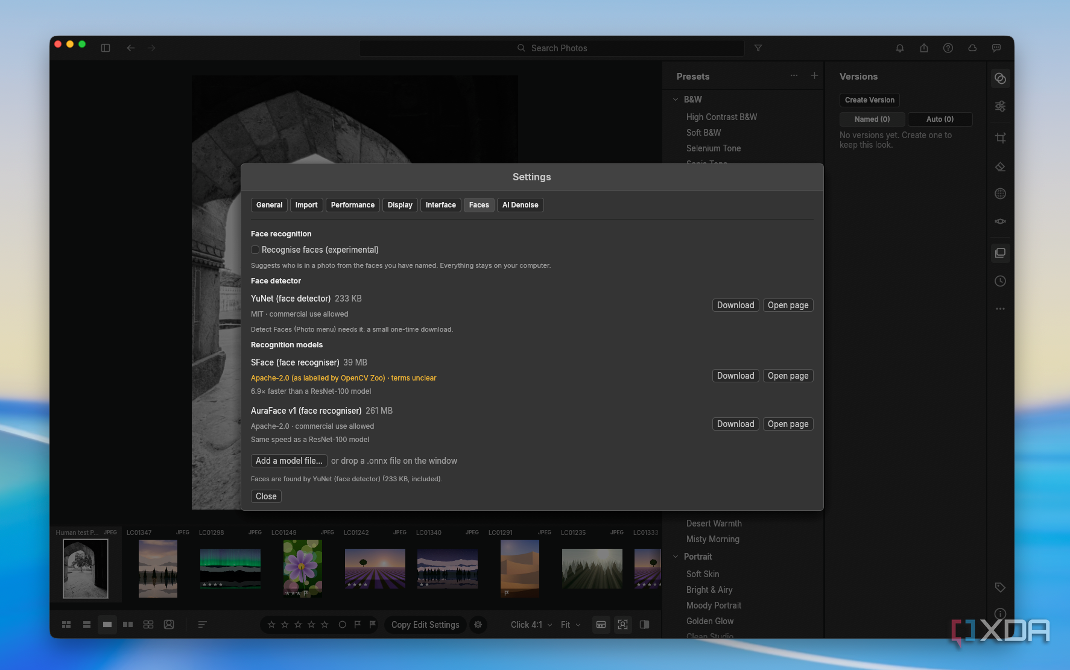Open the masking grid circle icon
The height and width of the screenshot is (670, 1070).
[x=1000, y=194]
